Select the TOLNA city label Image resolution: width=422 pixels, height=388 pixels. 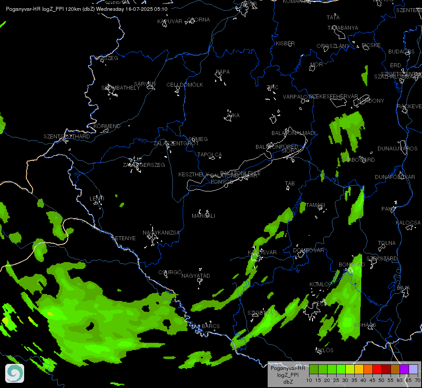387,243
